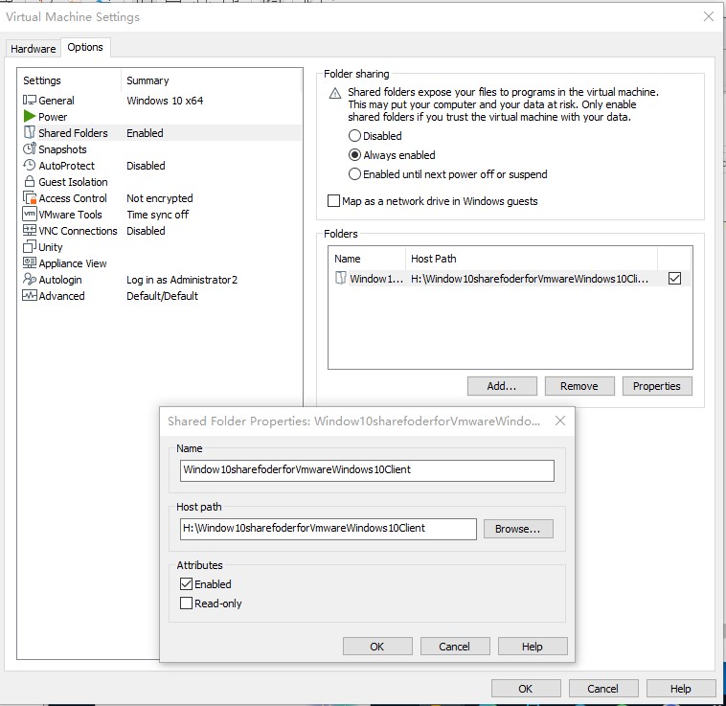
Task: Switch to the Hardware tab
Action: pyautogui.click(x=34, y=49)
